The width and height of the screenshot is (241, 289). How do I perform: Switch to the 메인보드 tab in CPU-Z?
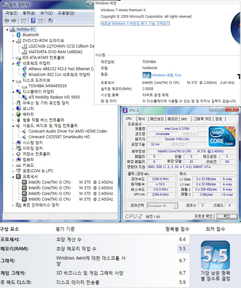tap(157, 119)
